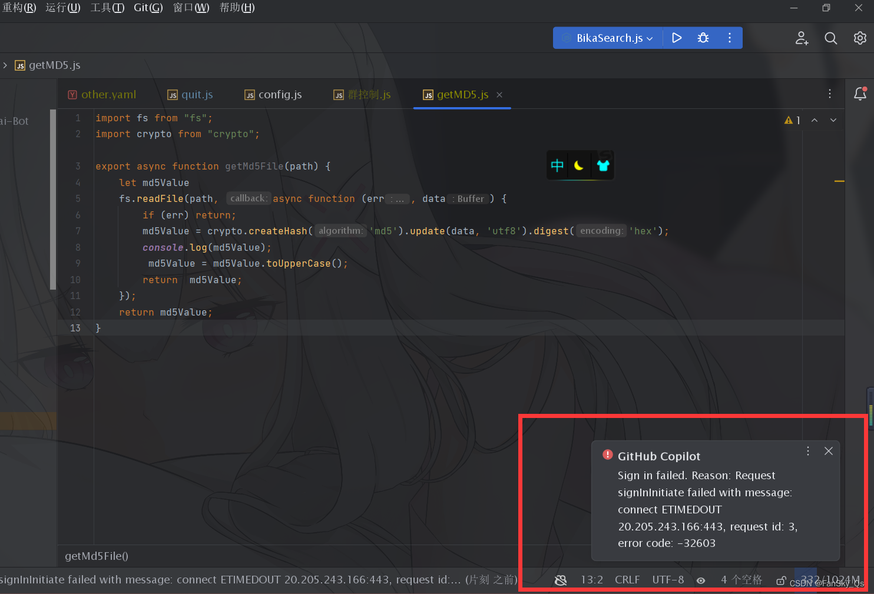Switch to the 群控制.js tab
The width and height of the screenshot is (874, 594).
tap(362, 95)
